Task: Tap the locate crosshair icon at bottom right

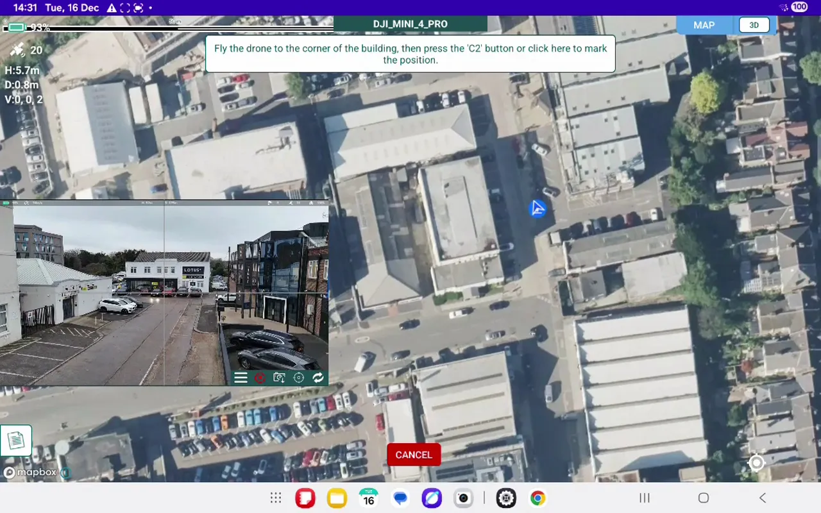Action: [x=756, y=463]
